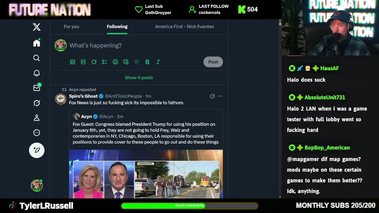
Task: Click the X logo in sidebar
Action: coord(37,27)
